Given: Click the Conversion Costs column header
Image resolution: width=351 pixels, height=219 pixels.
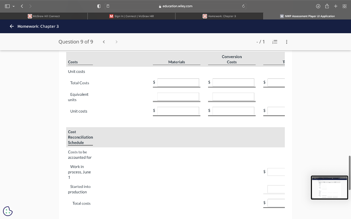Looking at the screenshot, I should point(232,59).
